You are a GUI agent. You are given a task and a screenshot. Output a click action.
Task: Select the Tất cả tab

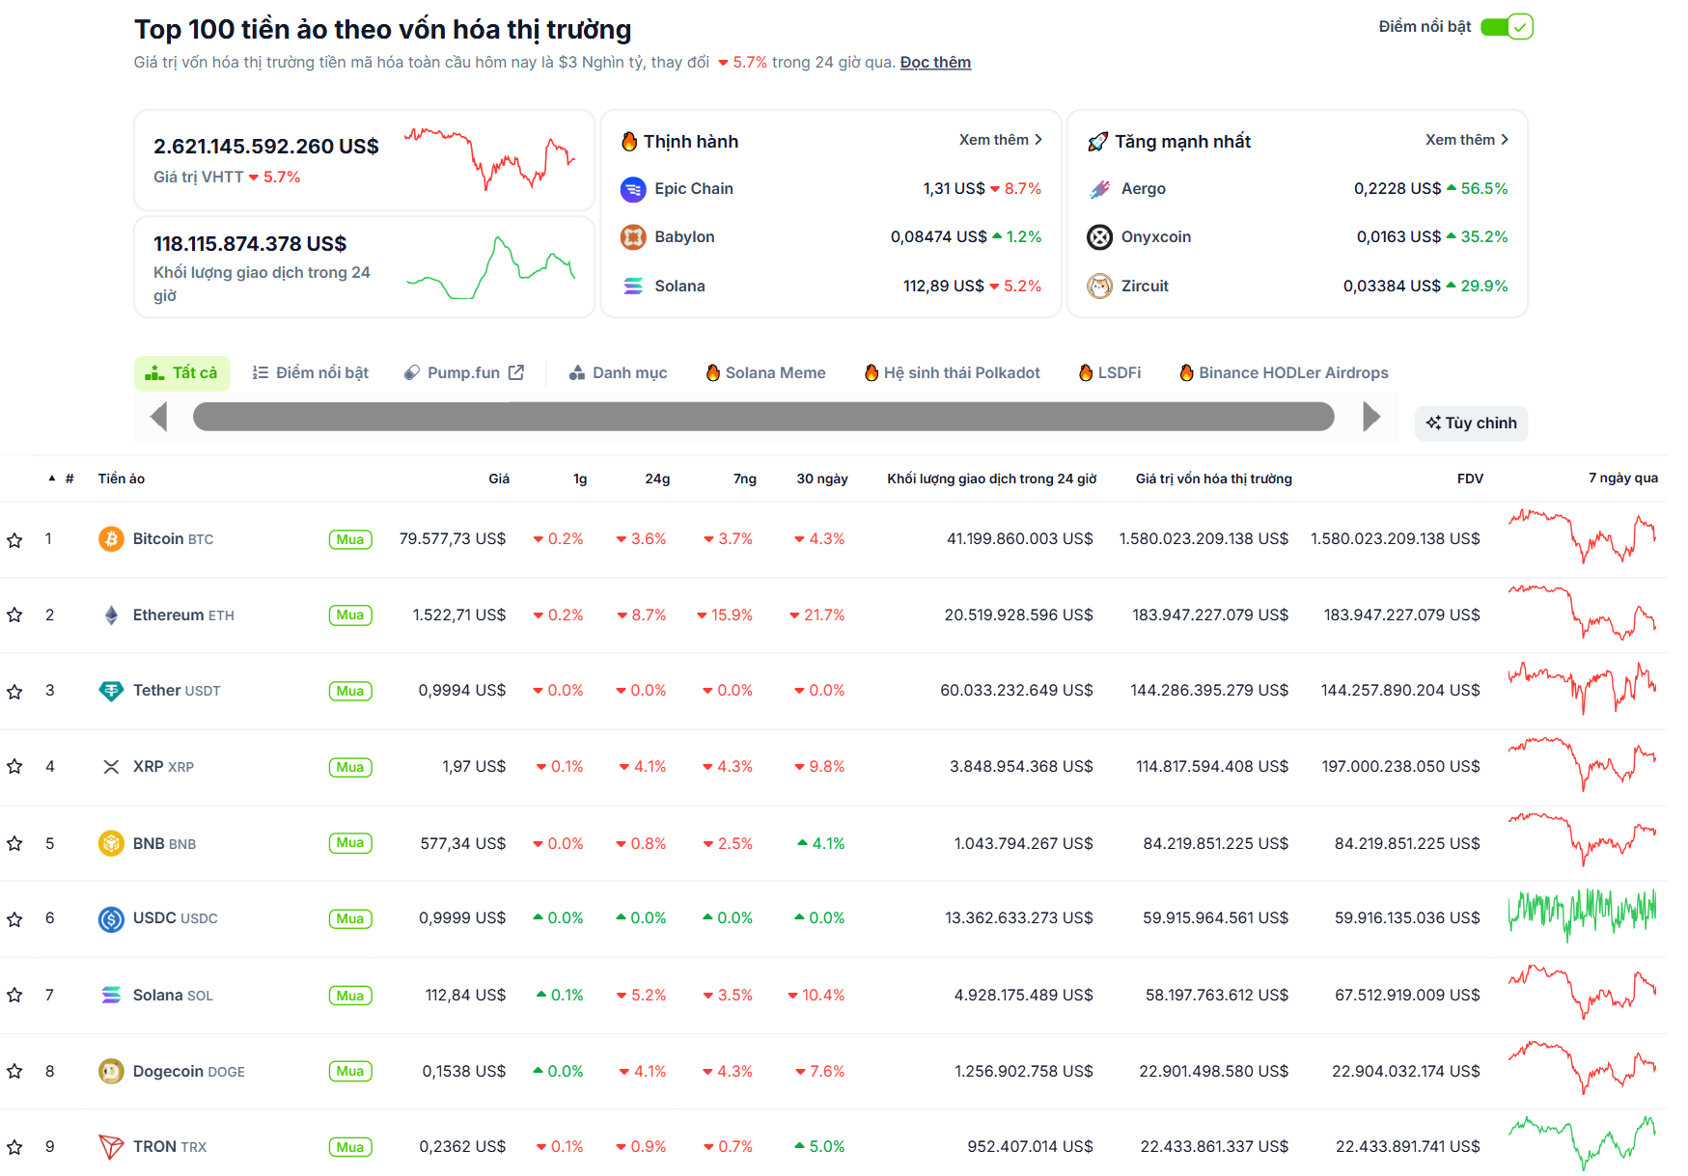(181, 373)
